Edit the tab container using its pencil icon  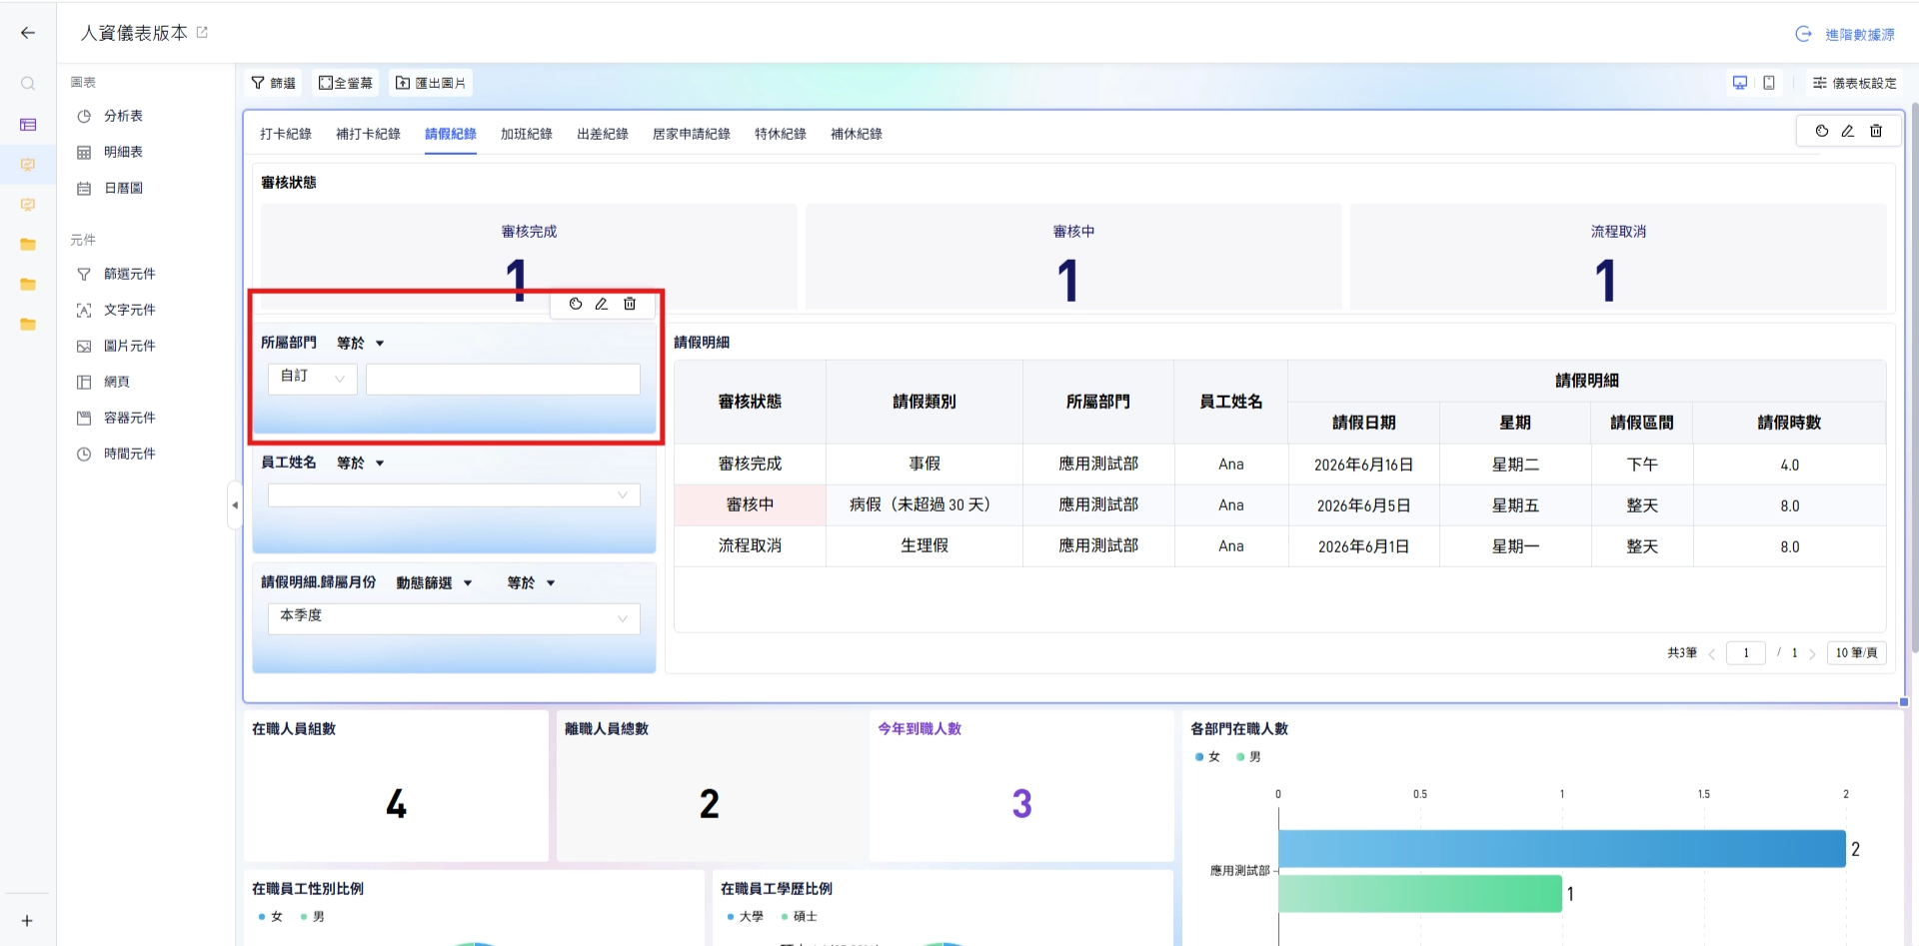click(x=1848, y=131)
